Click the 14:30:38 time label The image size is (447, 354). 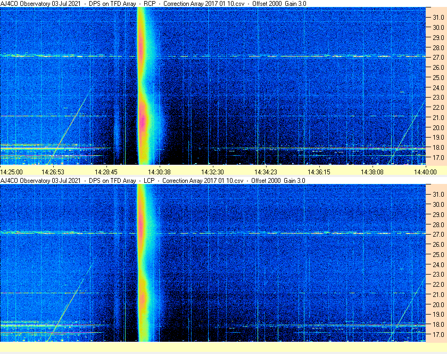point(159,172)
